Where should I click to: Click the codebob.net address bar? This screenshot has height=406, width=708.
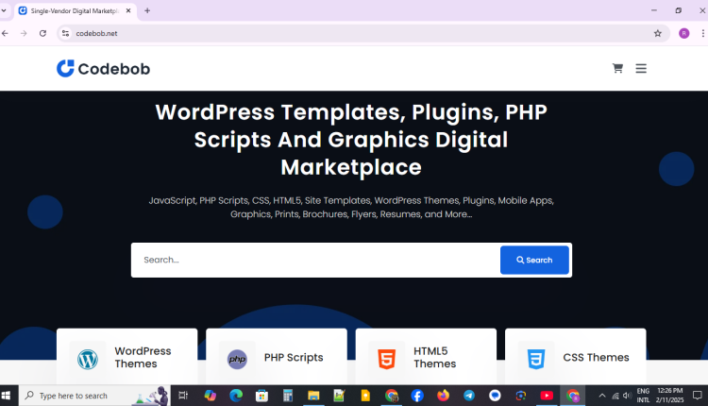click(362, 33)
